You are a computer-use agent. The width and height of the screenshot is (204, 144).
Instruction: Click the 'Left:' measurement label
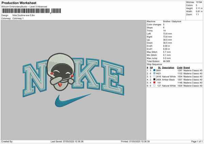point(149,34)
